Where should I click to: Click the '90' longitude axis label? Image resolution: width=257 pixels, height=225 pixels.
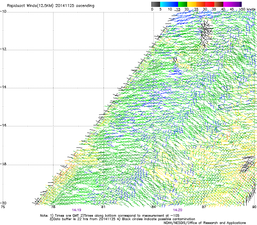tap(254, 207)
